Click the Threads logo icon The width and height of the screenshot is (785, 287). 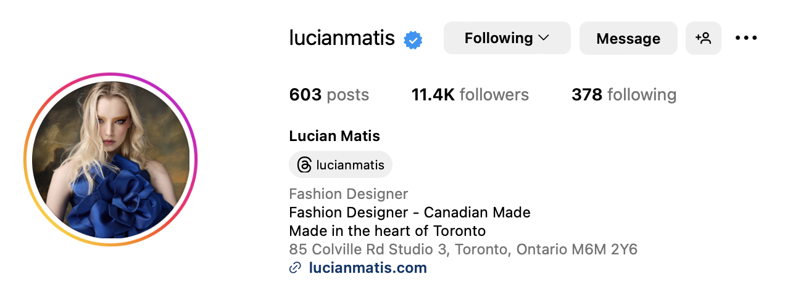tap(304, 165)
